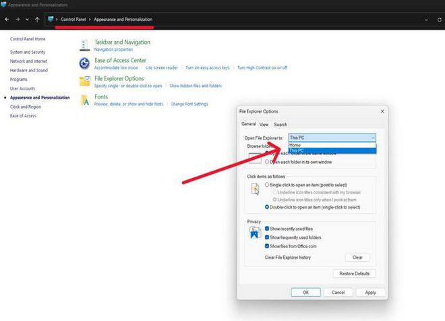This screenshot has width=445, height=321.
Task: Open the Search tab
Action: point(280,125)
